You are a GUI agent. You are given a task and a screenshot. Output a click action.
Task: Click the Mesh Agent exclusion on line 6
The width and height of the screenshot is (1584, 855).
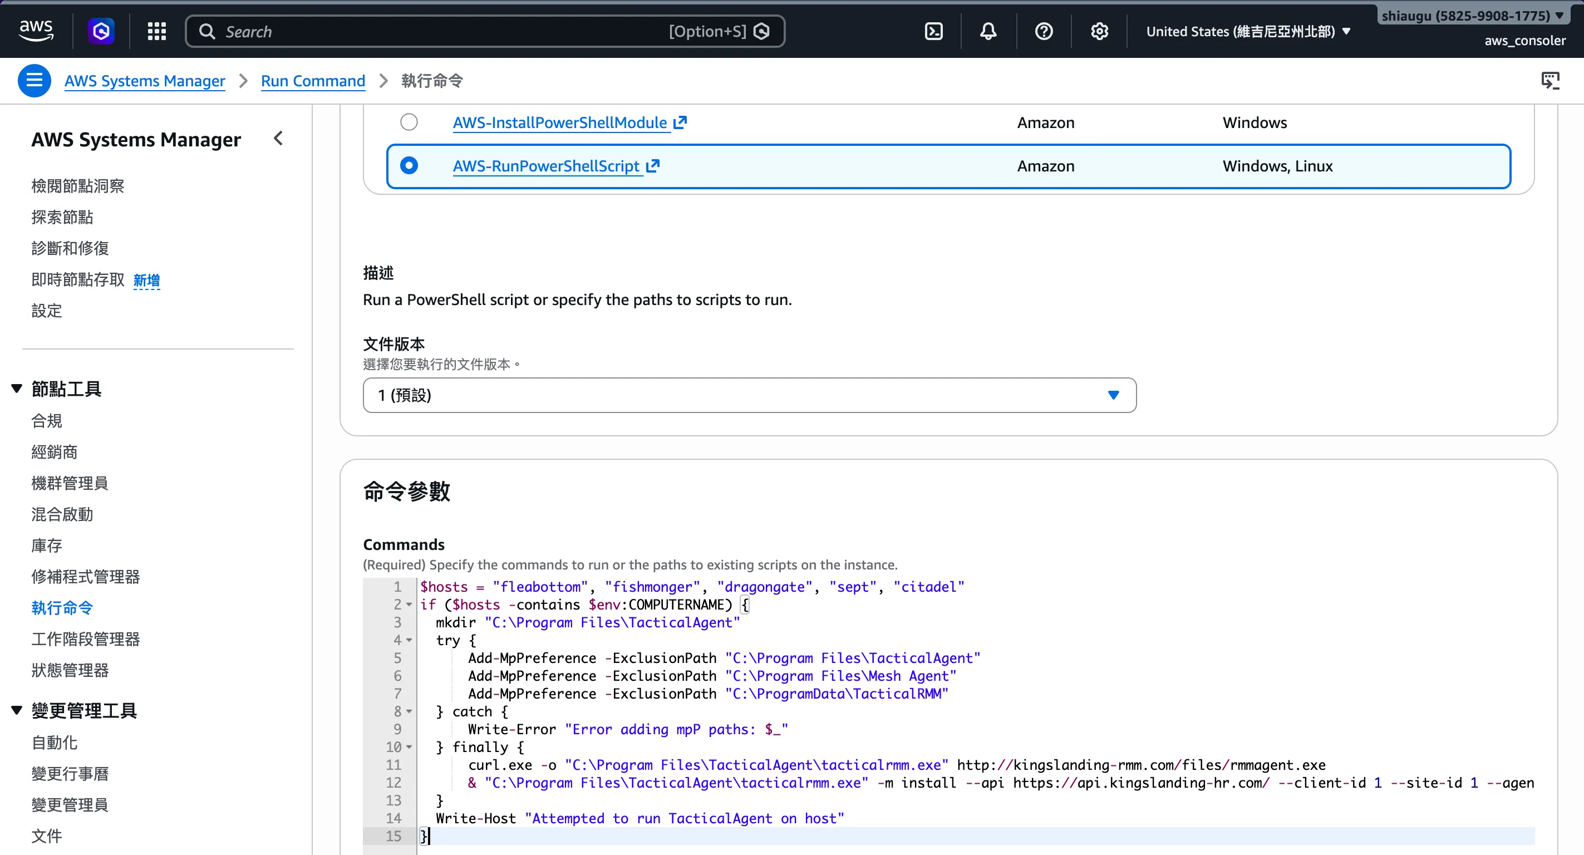pyautogui.click(x=712, y=676)
